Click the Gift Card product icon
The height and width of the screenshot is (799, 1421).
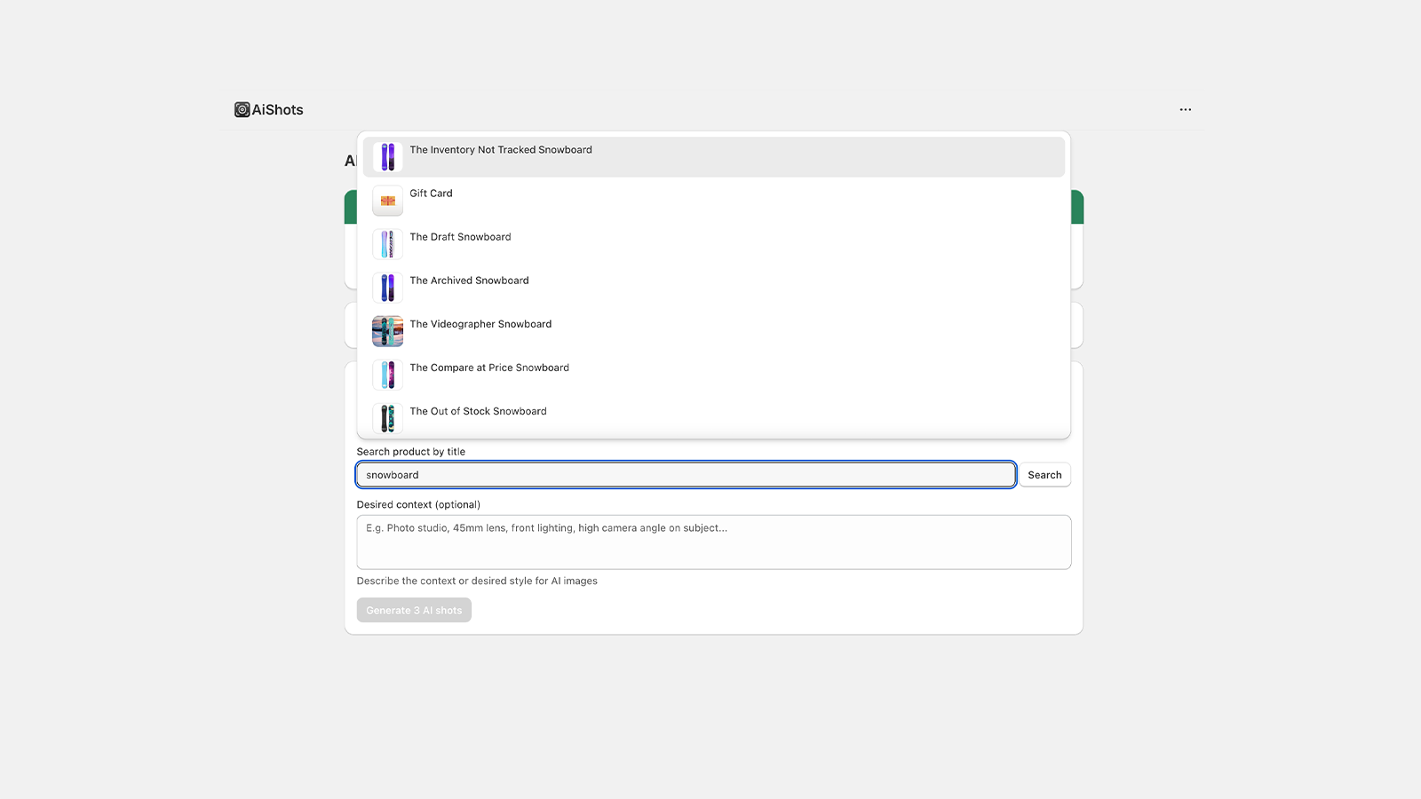[x=387, y=200]
